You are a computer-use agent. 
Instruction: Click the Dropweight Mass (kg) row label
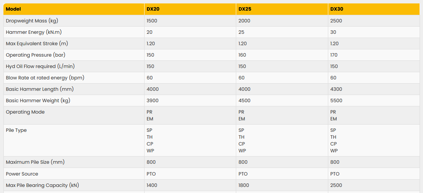click(x=32, y=21)
